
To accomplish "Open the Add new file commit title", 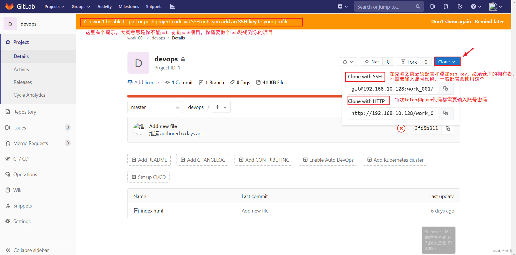I will pos(163,126).
